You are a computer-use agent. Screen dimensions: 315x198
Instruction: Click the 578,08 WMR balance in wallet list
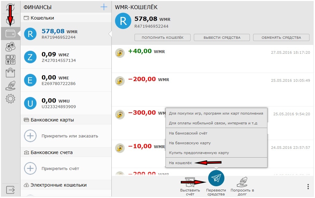(60, 31)
